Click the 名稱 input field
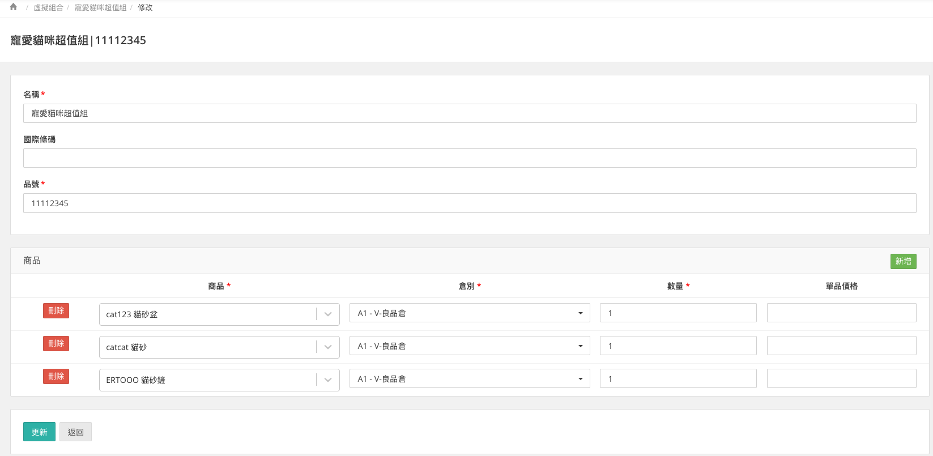 click(469, 113)
